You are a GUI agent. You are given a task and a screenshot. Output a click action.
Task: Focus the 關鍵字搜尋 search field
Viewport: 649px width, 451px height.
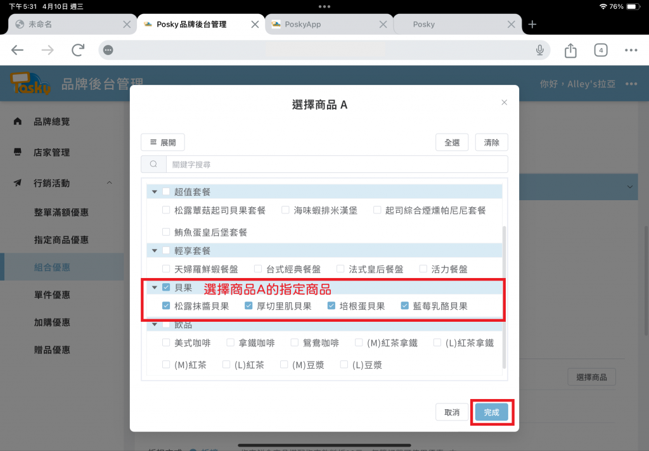point(337,164)
